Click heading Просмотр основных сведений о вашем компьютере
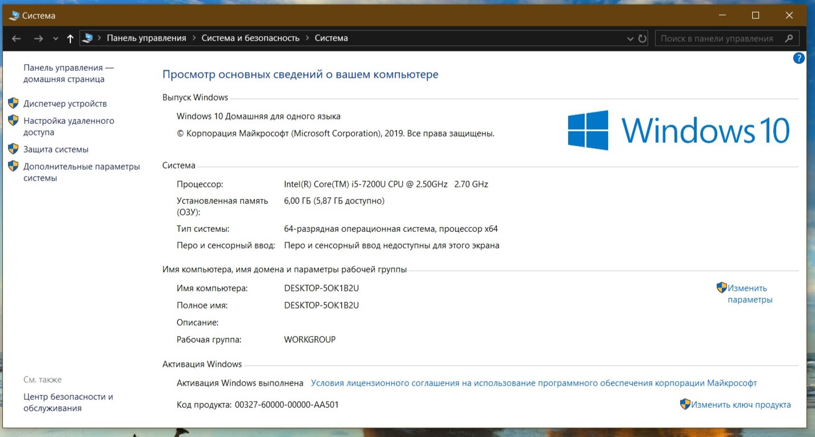The height and width of the screenshot is (437, 815). 301,74
